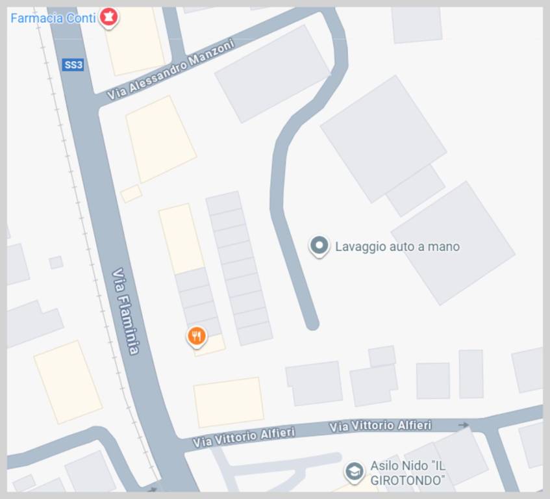Open the Farmacia Conti text label
The image size is (550, 499).
[x=53, y=18]
